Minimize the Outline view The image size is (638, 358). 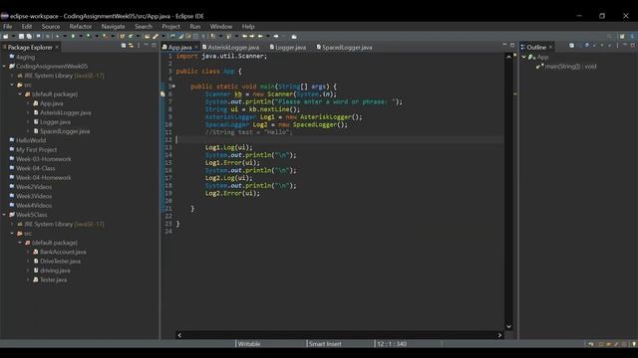pos(625,44)
